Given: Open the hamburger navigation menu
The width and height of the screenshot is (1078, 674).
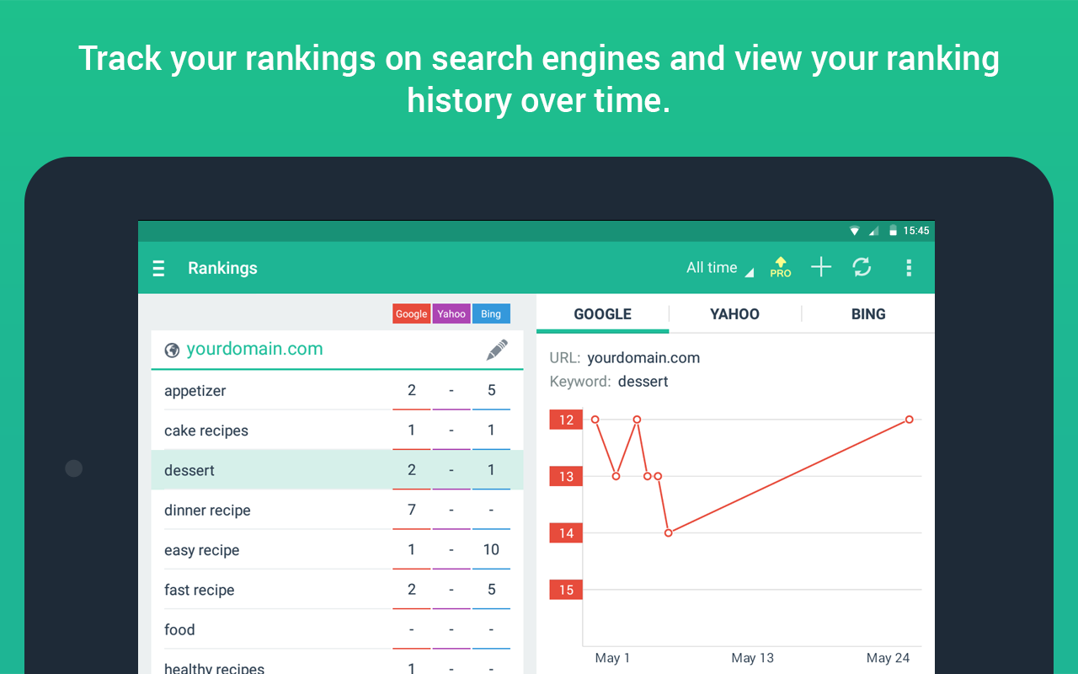Looking at the screenshot, I should tap(158, 268).
